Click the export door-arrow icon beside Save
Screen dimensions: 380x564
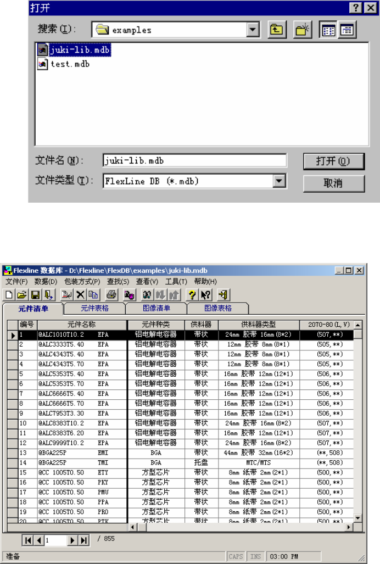48,295
